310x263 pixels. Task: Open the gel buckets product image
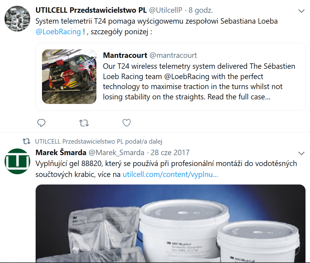coord(171,223)
